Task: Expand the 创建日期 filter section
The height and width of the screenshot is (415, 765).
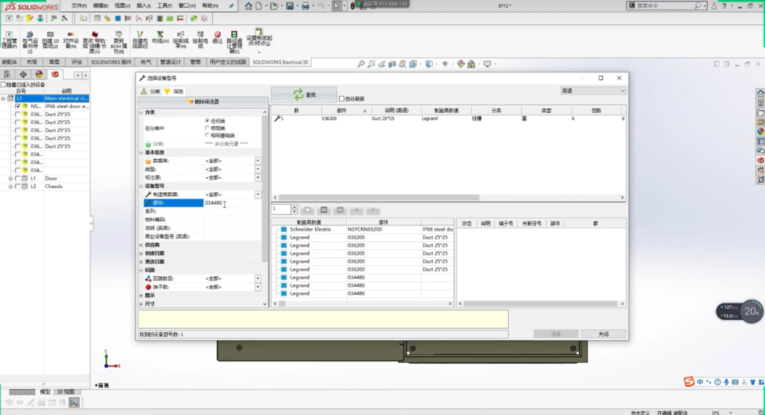Action: [x=141, y=253]
